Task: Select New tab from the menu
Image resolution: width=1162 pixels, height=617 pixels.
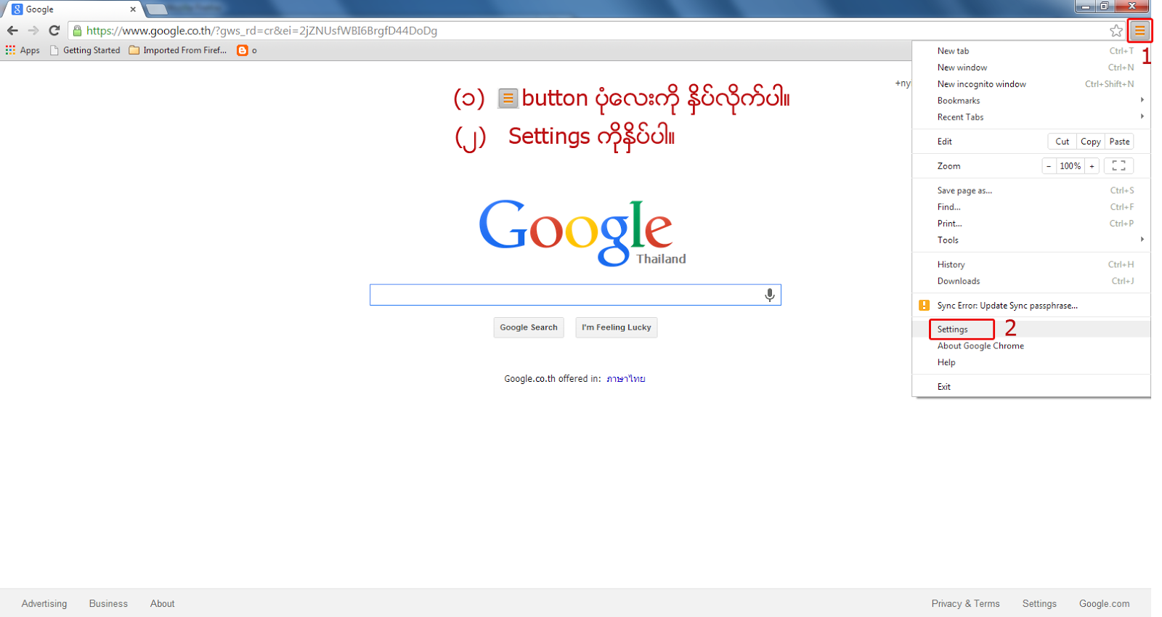Action: point(1031,51)
